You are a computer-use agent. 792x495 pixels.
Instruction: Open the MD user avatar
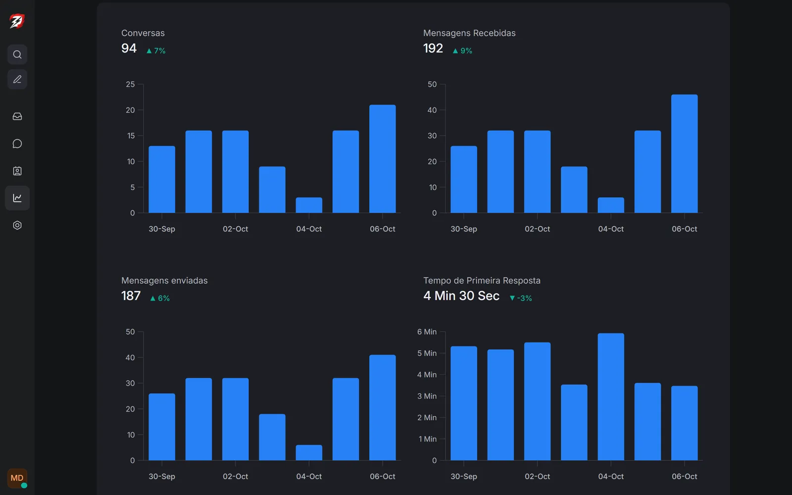coord(17,478)
